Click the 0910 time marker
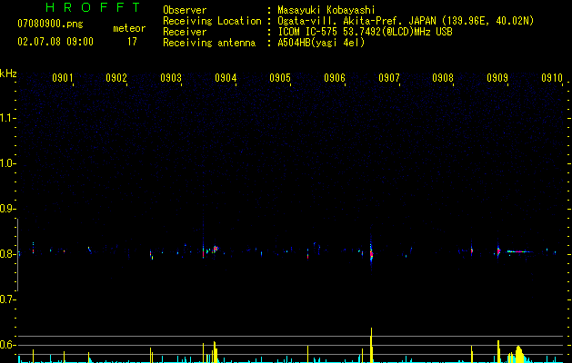This screenshot has width=572, height=363. click(x=552, y=78)
